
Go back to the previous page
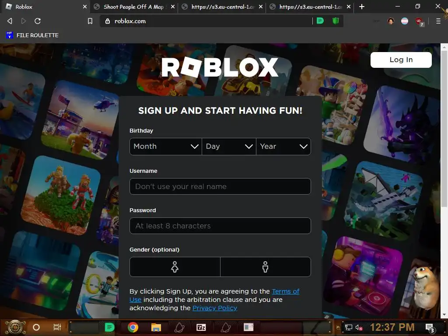10,21
